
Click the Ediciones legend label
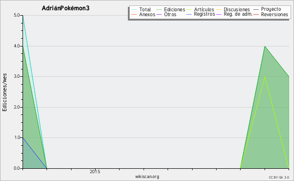tap(174, 10)
